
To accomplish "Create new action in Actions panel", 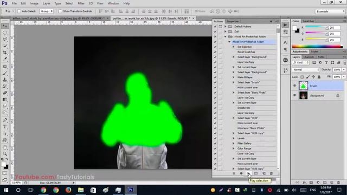I will point(264,173).
